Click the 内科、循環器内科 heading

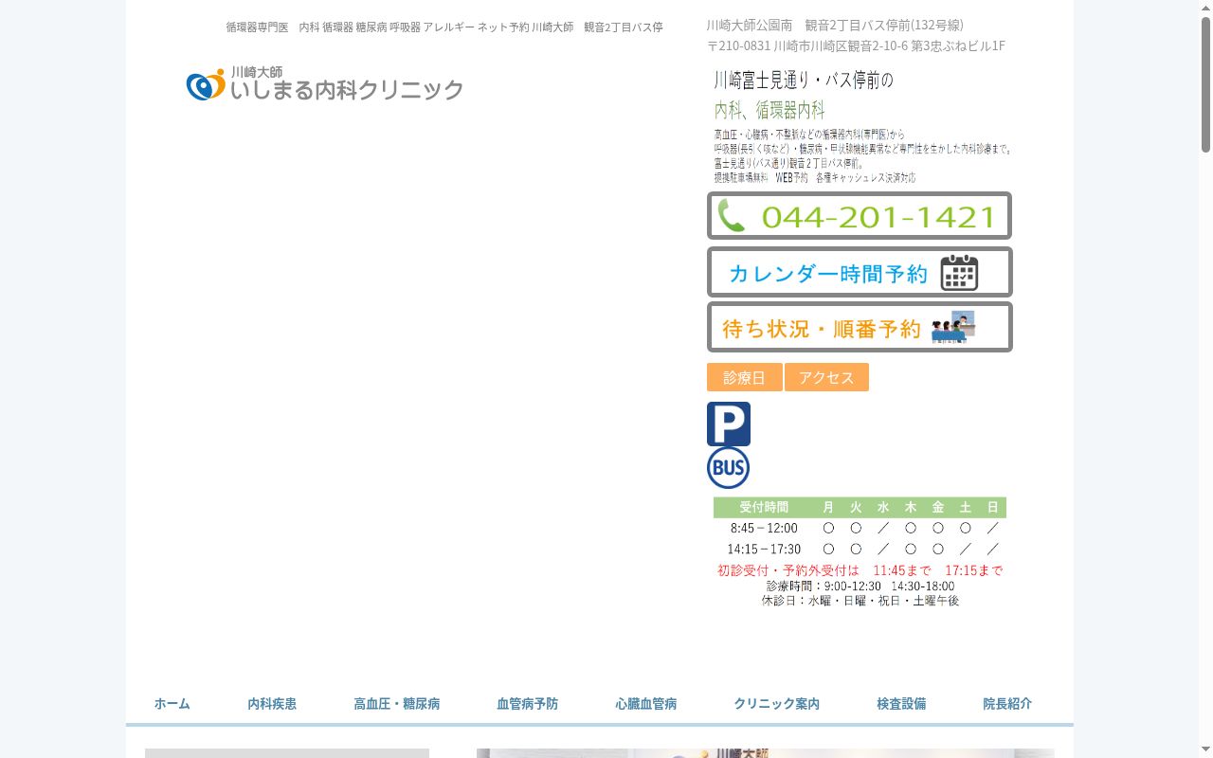point(769,109)
